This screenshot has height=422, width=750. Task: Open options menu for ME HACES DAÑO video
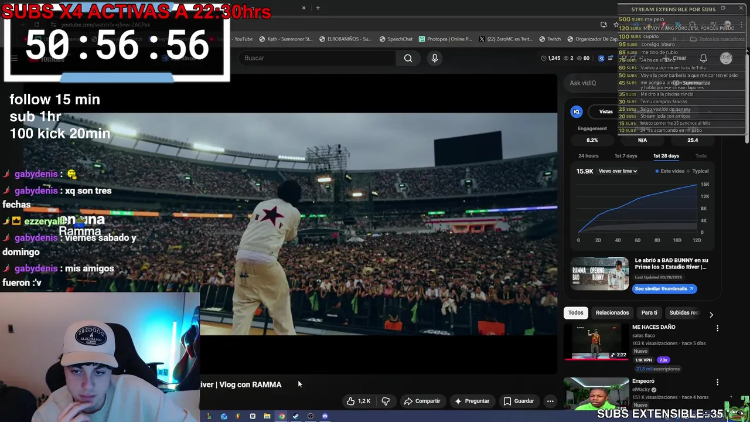[x=717, y=328]
